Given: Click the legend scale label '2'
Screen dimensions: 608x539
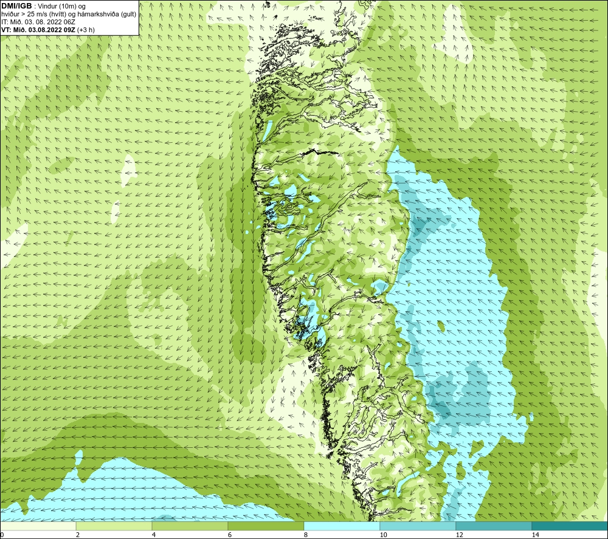Looking at the screenshot, I should click(78, 535).
